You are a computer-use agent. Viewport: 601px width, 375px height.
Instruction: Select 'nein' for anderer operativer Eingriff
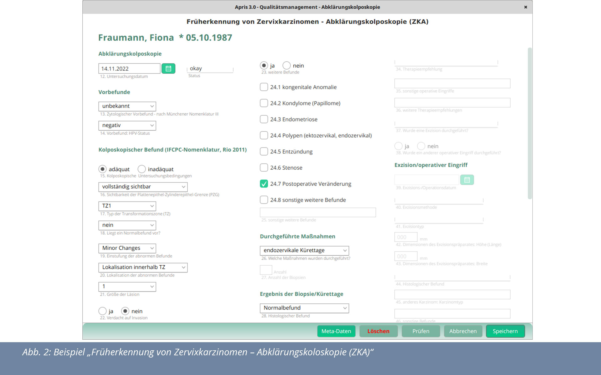pos(421,146)
